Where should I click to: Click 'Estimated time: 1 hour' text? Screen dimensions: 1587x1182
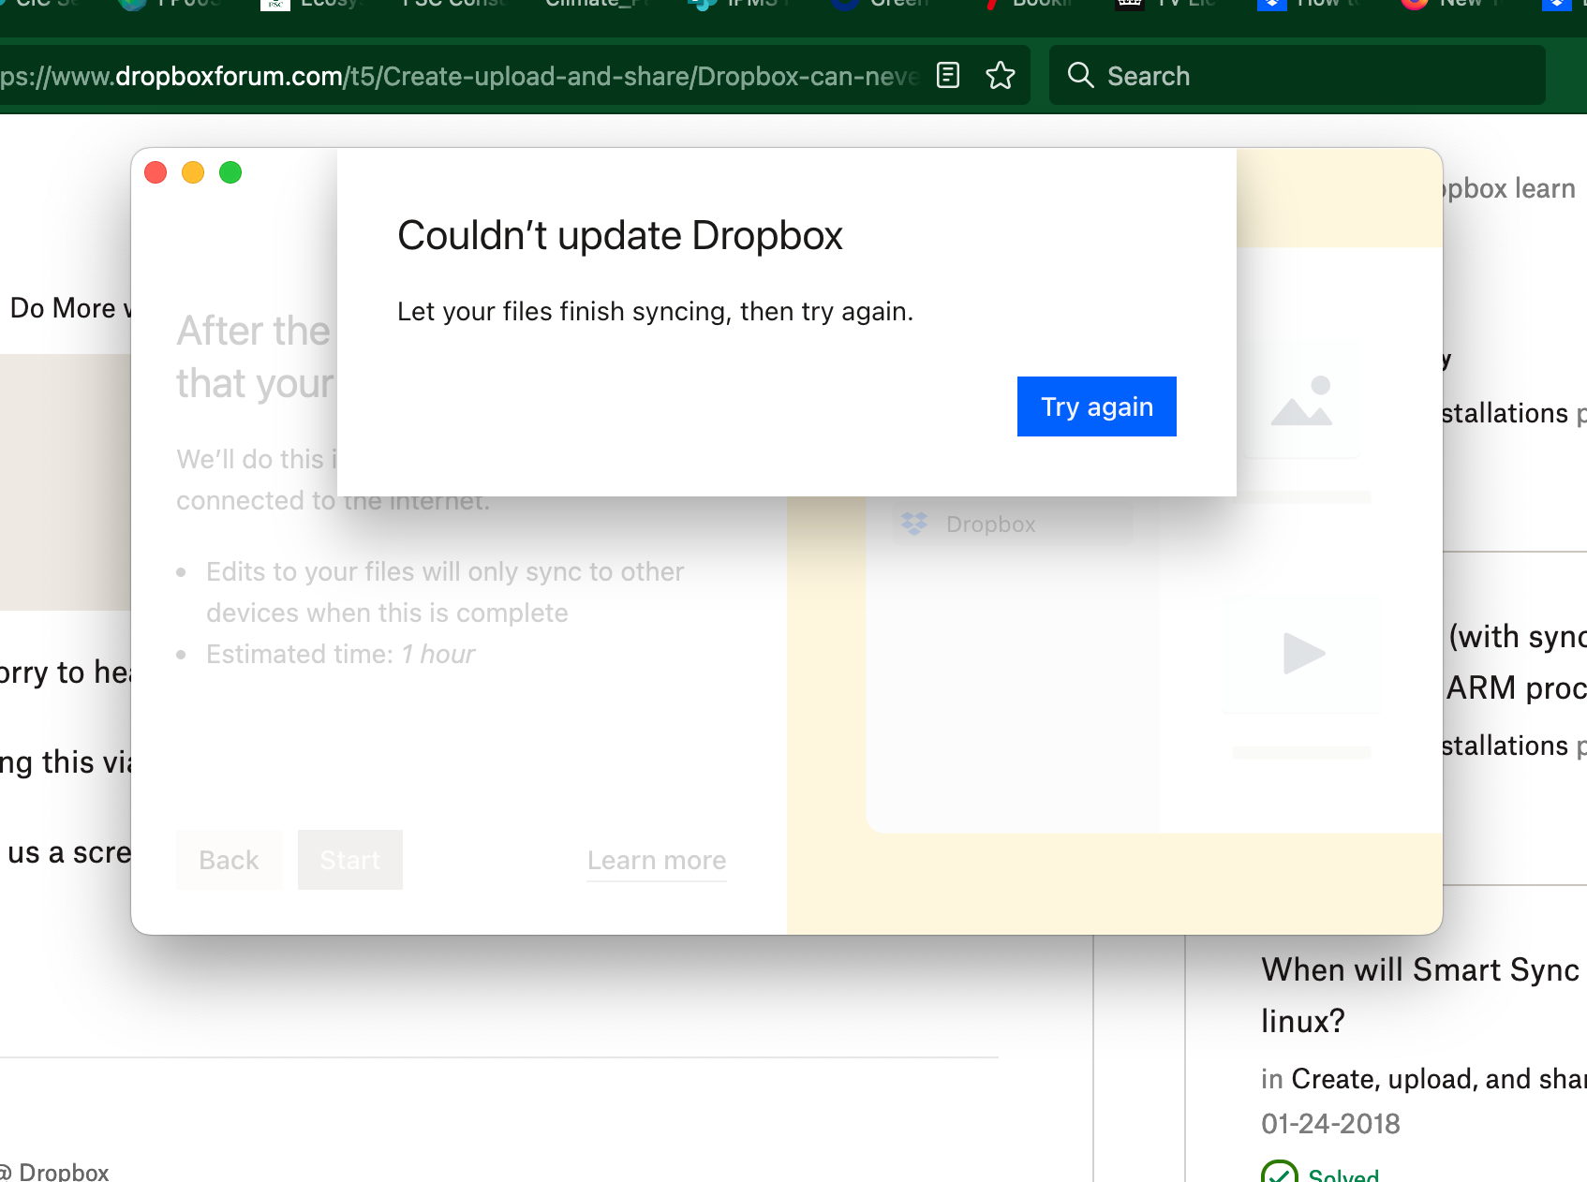tap(340, 654)
